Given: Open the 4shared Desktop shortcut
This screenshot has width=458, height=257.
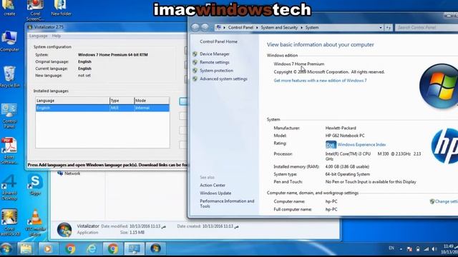Looking at the screenshot, I should pyautogui.click(x=9, y=187).
